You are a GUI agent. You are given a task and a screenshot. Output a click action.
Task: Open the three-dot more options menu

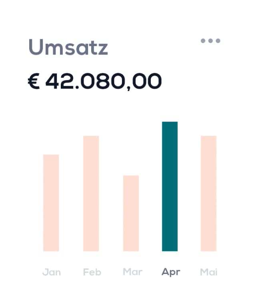pyautogui.click(x=210, y=41)
